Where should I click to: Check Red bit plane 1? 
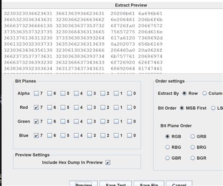pos(116,107)
